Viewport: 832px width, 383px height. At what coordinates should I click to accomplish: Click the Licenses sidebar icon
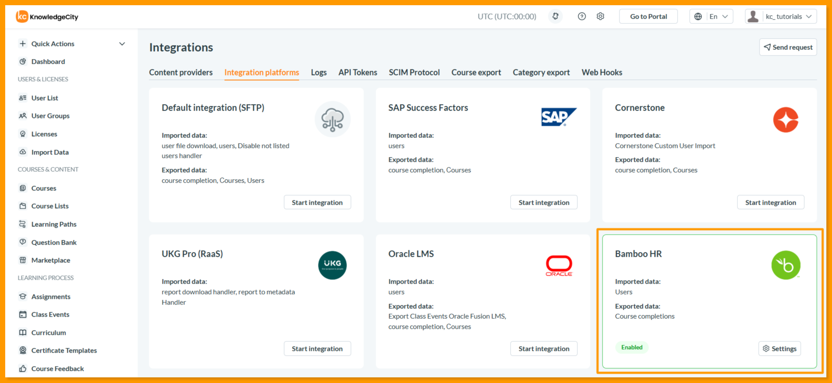[x=23, y=134]
